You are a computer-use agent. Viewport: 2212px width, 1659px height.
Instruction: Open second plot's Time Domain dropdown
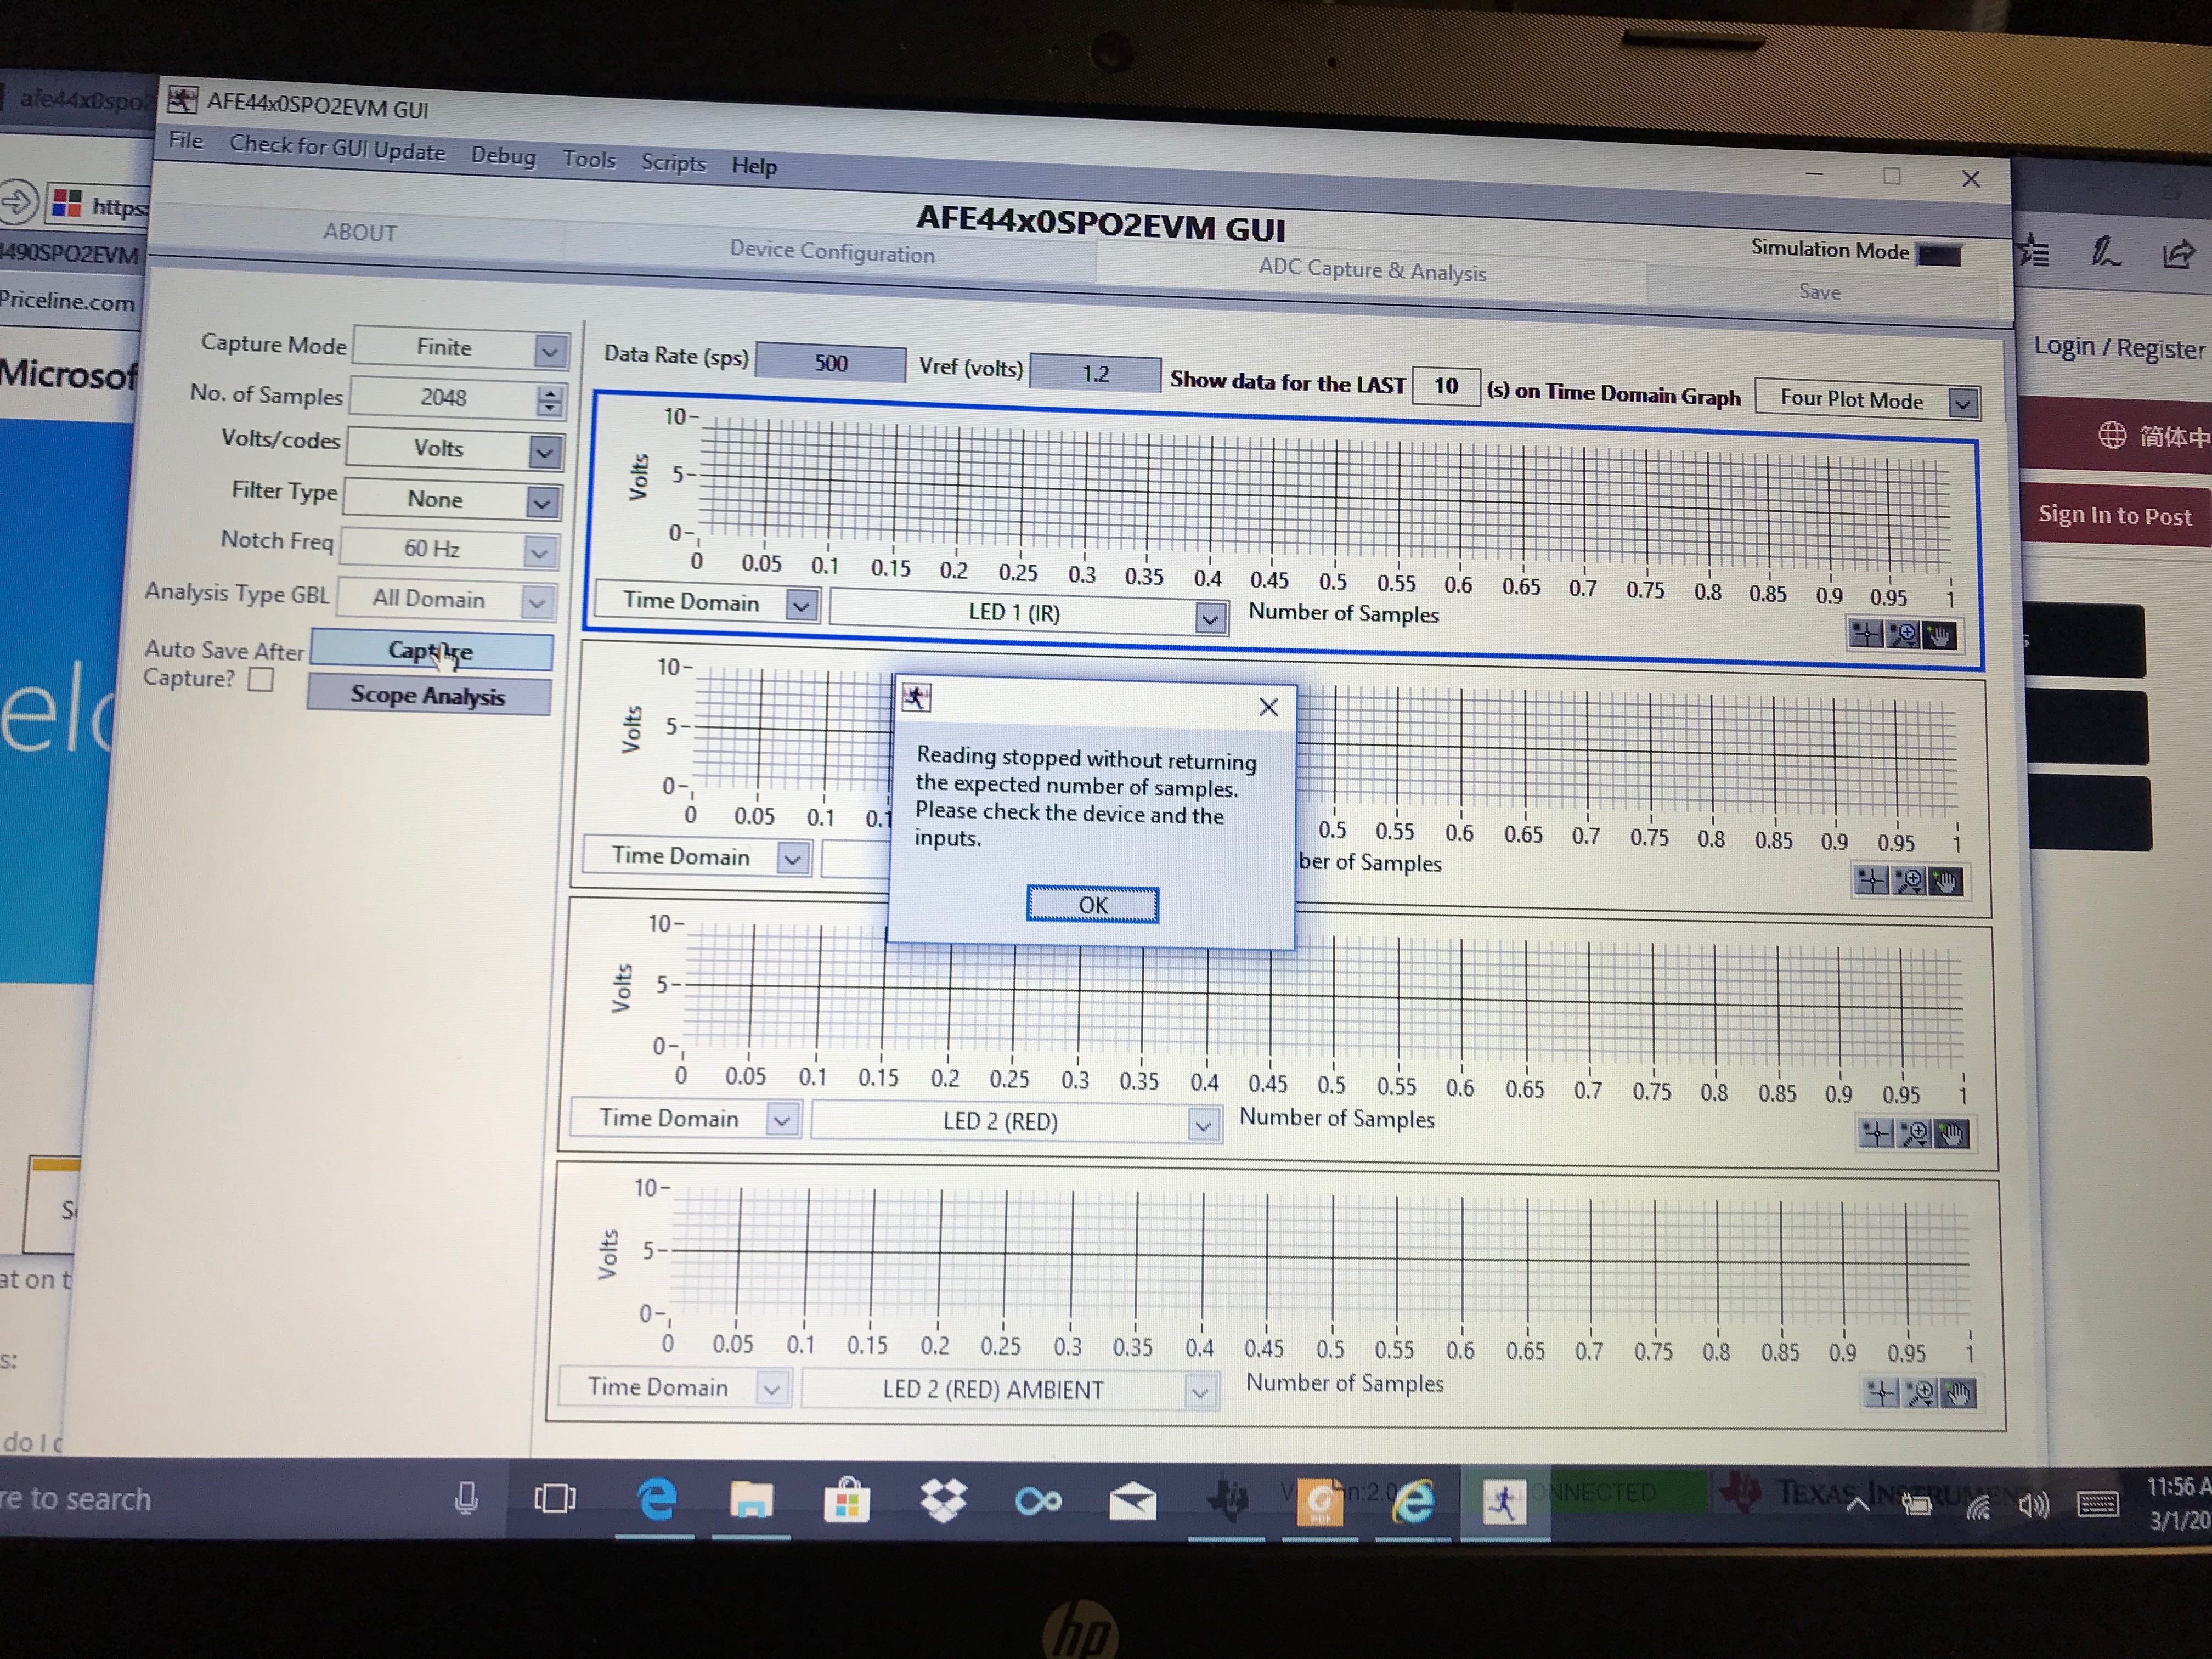click(x=792, y=859)
